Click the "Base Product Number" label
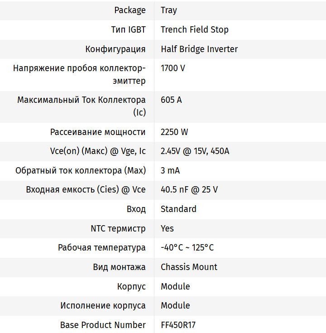Screen dimensions: 326x333 coord(103,325)
